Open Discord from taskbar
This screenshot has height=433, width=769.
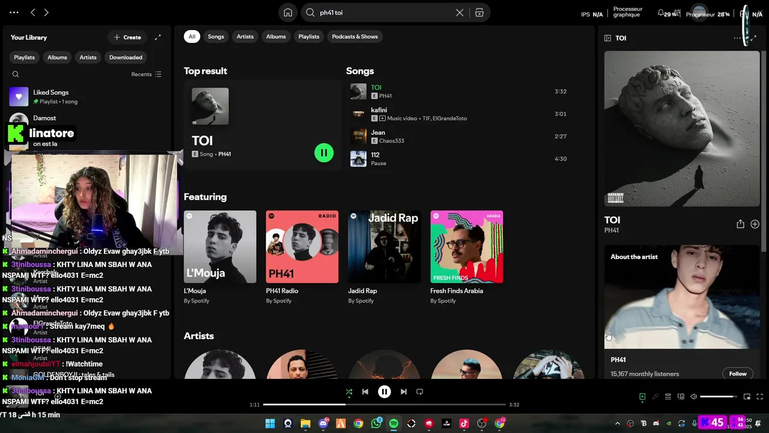tap(323, 423)
